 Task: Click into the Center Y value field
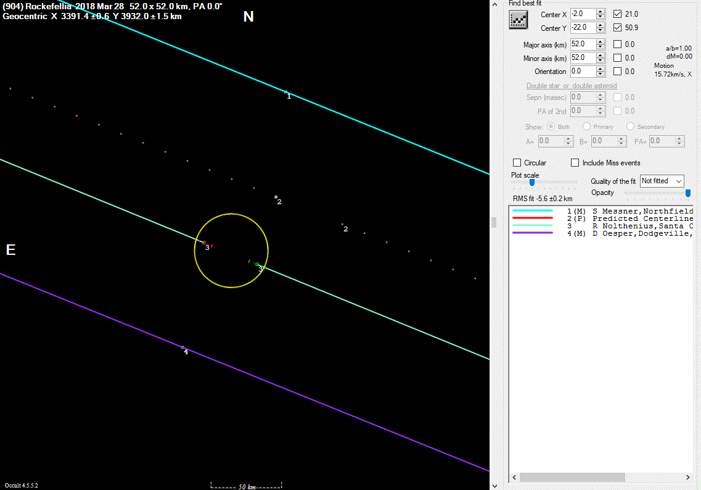point(583,27)
